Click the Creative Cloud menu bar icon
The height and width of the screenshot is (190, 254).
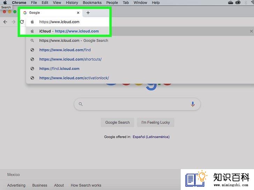tap(238, 2)
